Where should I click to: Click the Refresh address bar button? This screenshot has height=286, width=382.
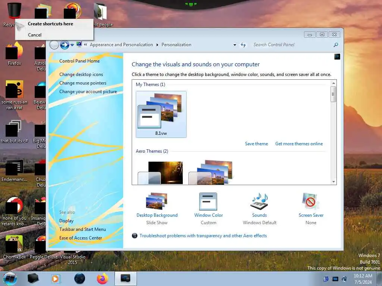coord(243,45)
